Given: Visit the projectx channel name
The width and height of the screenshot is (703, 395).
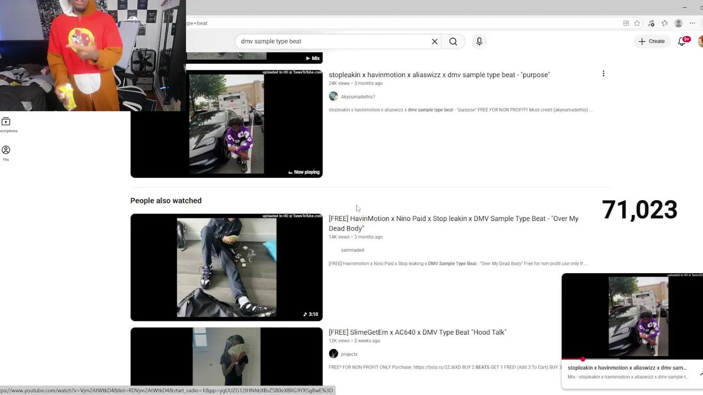Looking at the screenshot, I should coord(349,354).
